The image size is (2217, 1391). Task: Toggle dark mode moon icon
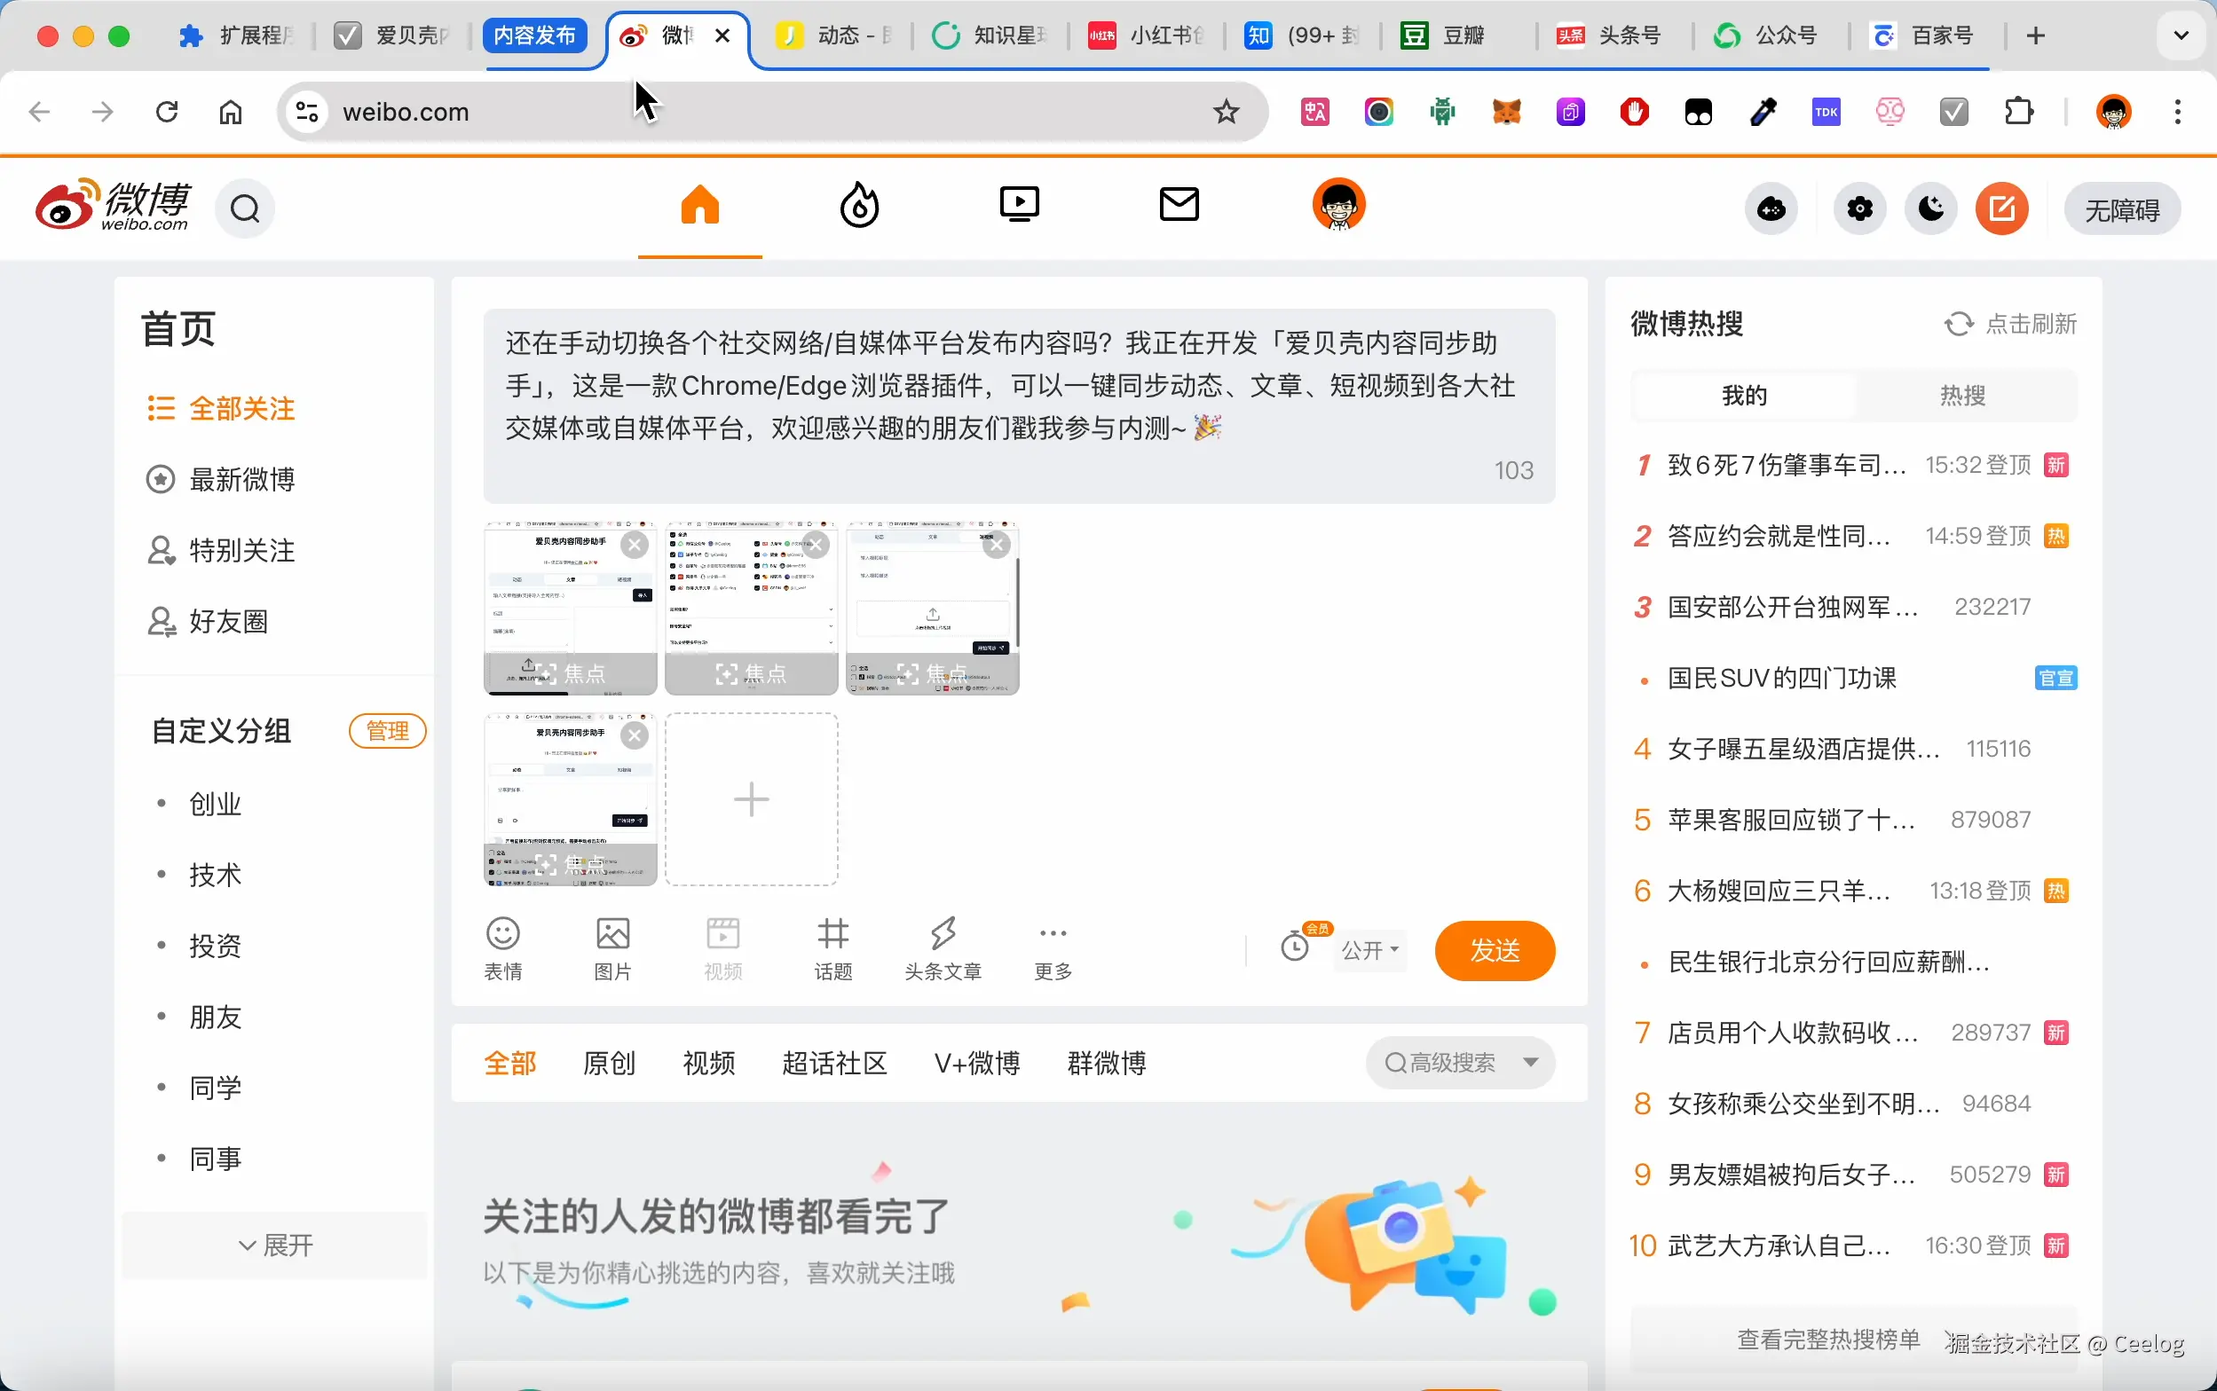[x=1931, y=209]
